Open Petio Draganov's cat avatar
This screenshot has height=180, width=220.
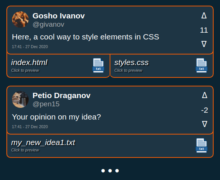(x=20, y=99)
